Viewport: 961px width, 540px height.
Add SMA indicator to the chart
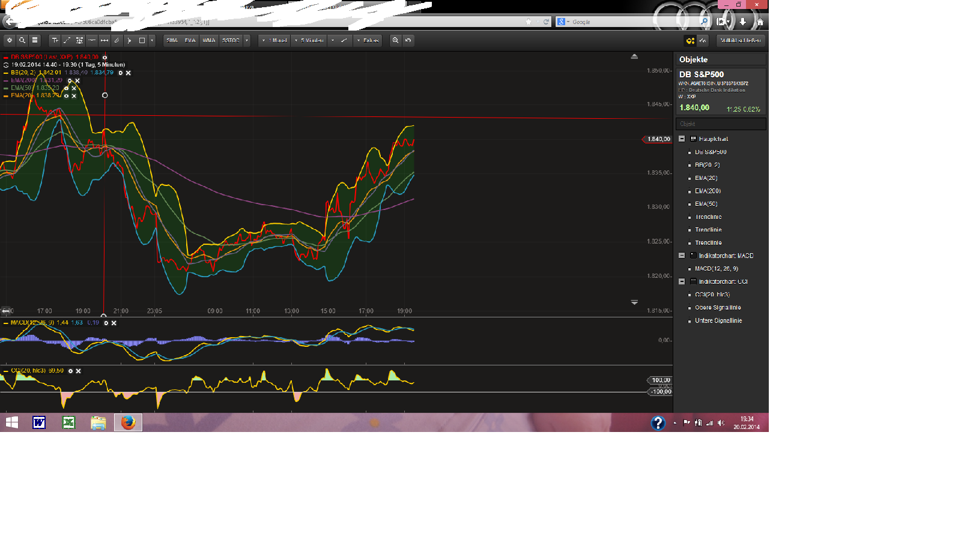(x=172, y=40)
